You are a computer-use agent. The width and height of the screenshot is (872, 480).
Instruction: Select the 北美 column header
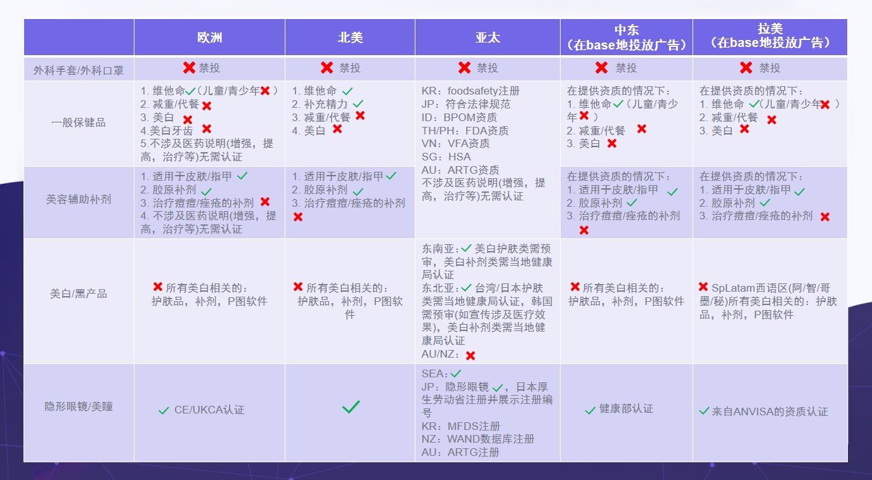350,37
